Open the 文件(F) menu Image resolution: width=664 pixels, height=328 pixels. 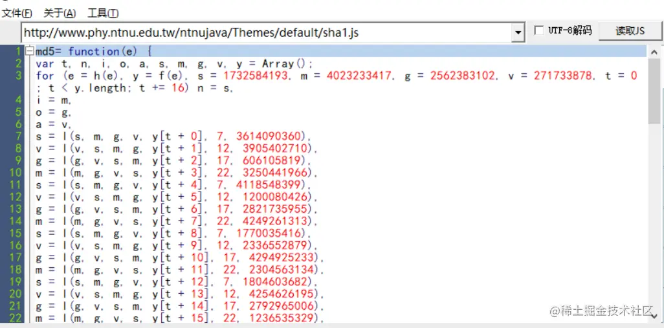pyautogui.click(x=17, y=14)
